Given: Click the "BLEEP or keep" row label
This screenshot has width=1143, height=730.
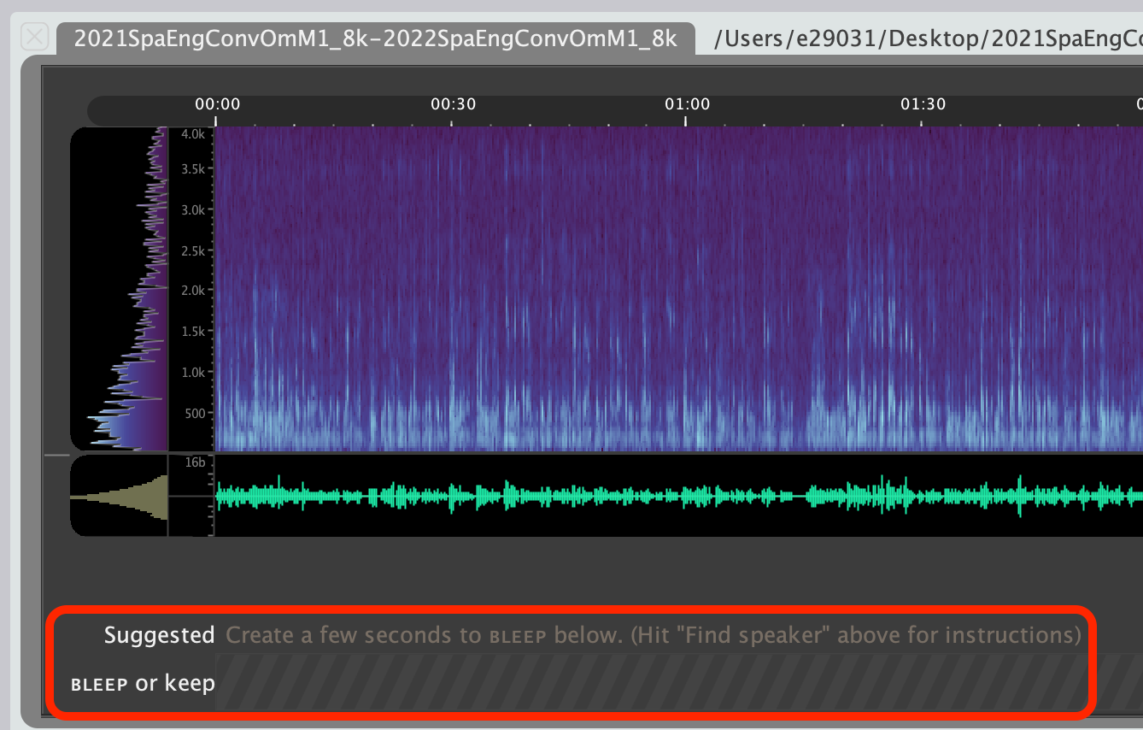Looking at the screenshot, I should [x=143, y=683].
